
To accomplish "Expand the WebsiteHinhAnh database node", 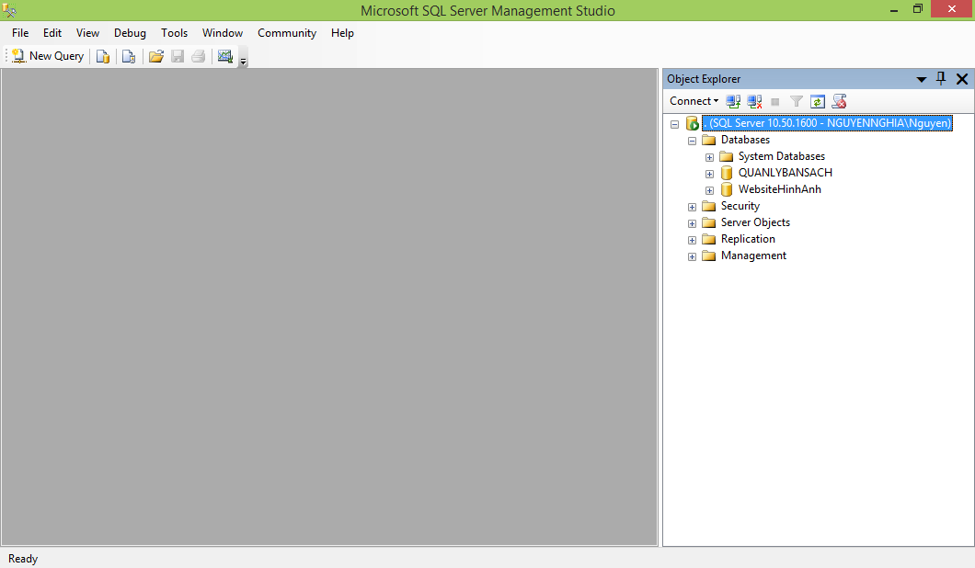I will [x=709, y=191].
